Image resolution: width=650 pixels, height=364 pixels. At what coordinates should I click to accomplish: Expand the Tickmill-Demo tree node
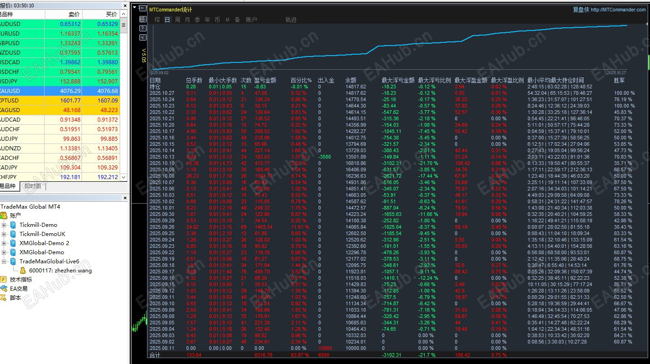click(4, 225)
